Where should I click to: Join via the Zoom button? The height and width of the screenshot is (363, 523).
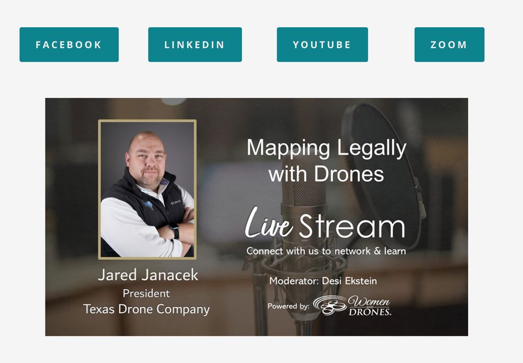(x=449, y=45)
